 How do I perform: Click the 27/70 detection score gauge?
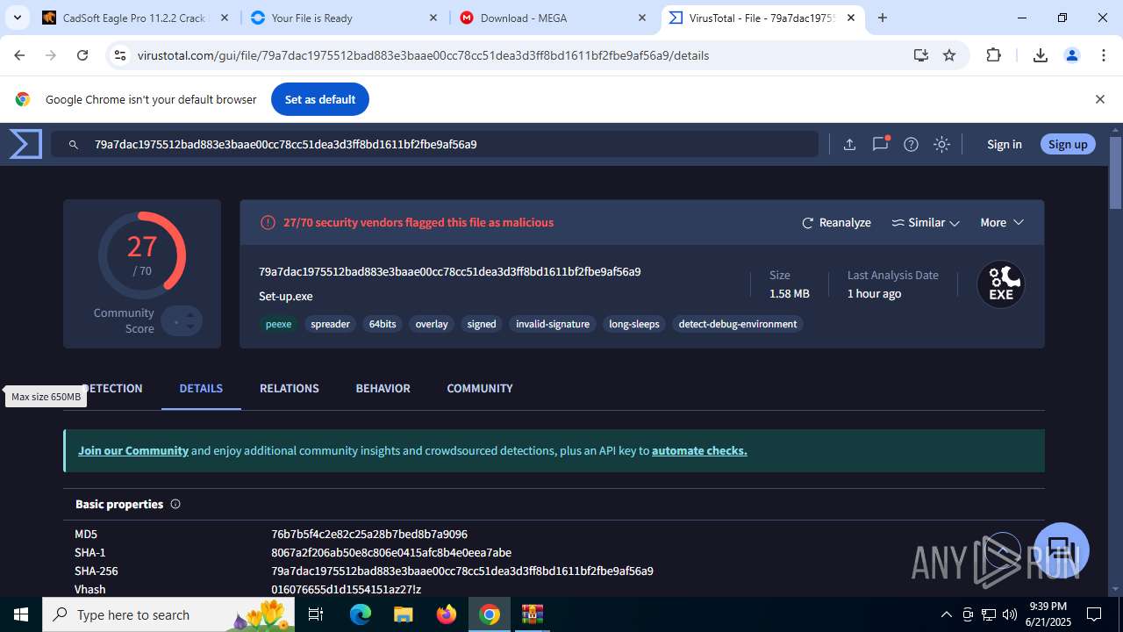(142, 255)
